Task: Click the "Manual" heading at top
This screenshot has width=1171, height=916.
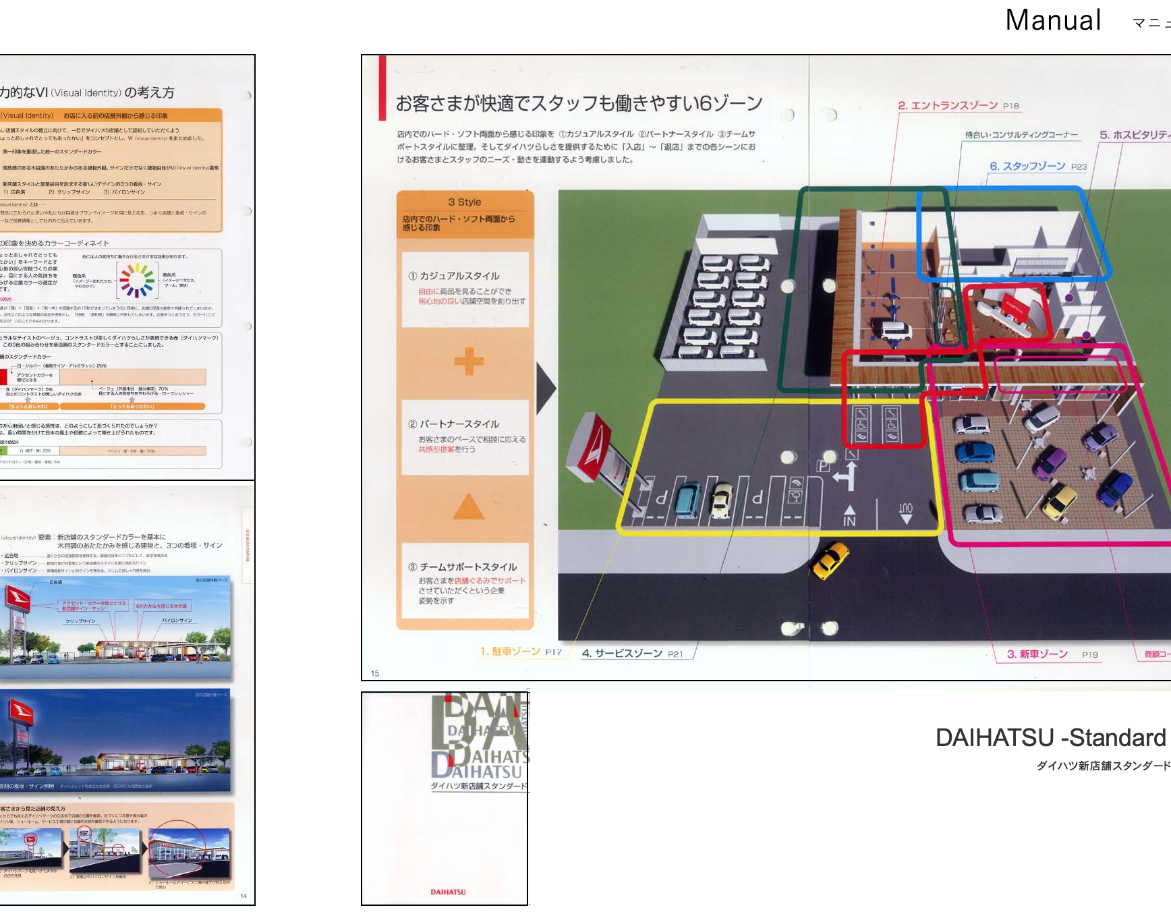Action: (x=1053, y=20)
